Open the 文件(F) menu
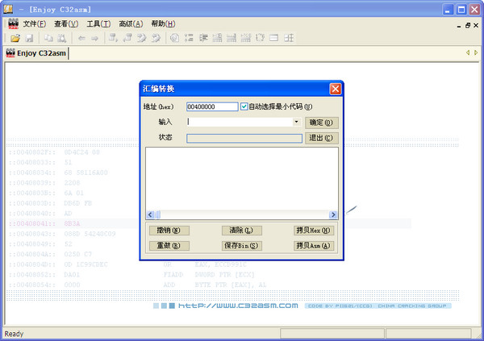The image size is (484, 341). [x=35, y=23]
